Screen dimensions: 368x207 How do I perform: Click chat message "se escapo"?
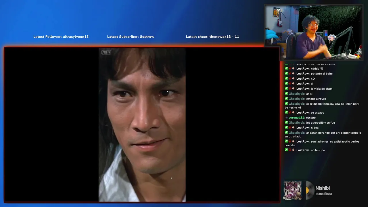click(x=317, y=112)
